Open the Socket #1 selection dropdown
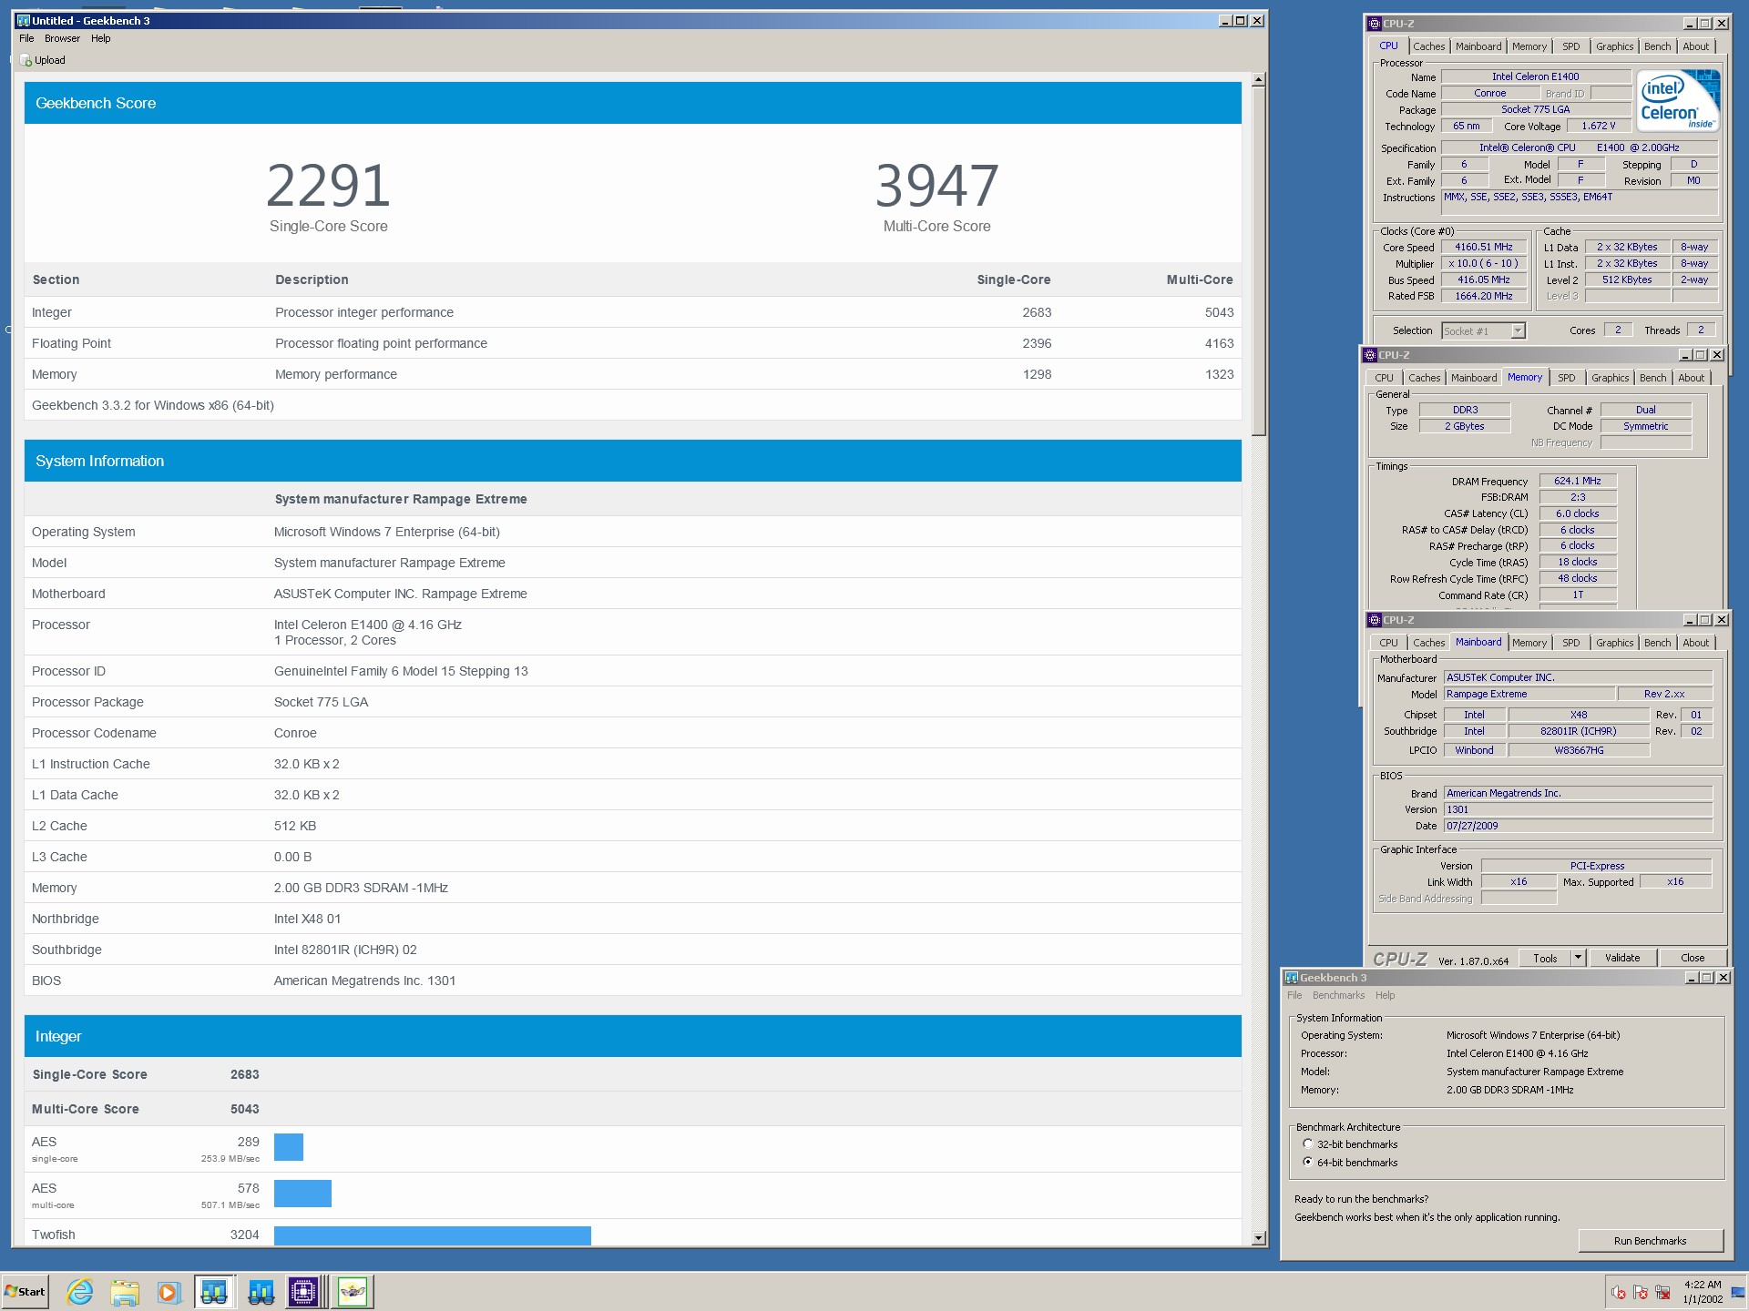Image resolution: width=1749 pixels, height=1311 pixels. tap(1518, 330)
